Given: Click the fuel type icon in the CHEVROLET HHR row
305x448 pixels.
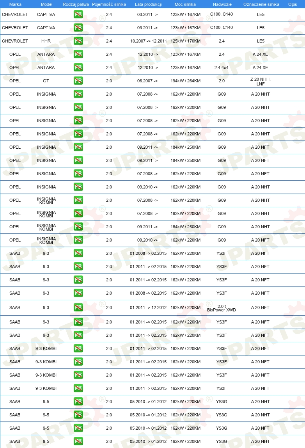Looking at the screenshot, I should tap(78, 41).
